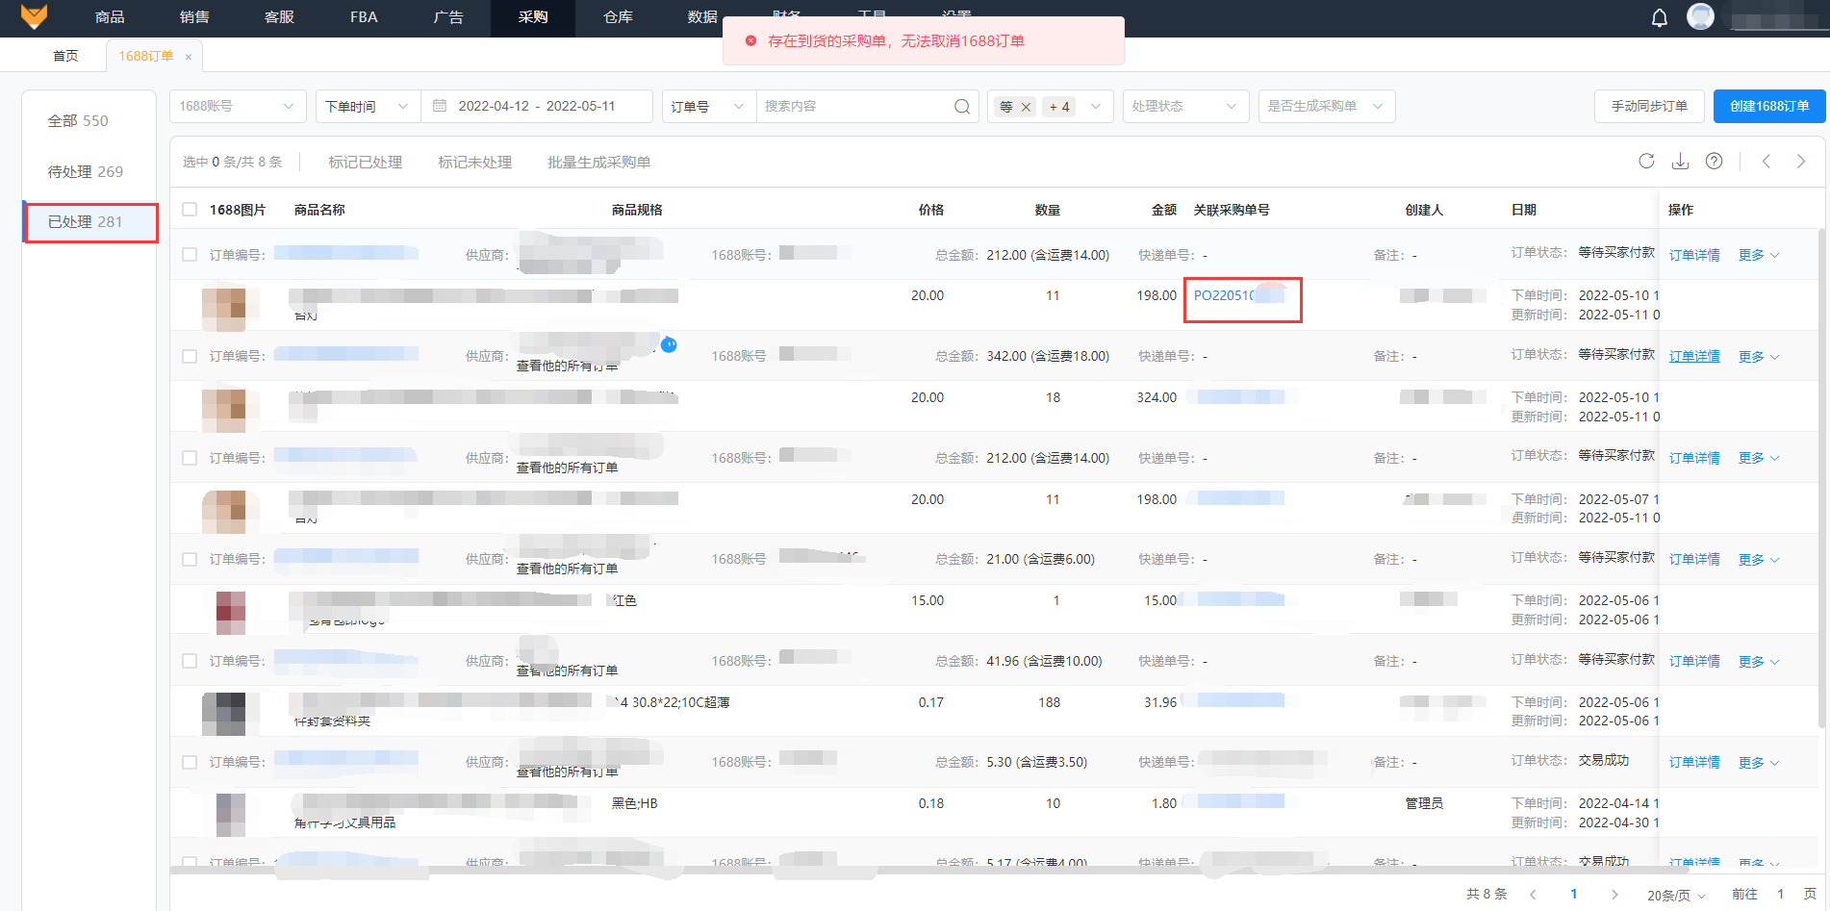Screen dimensions: 1830x911
Task: Open 订单详情 for the 41.96 order
Action: (x=1694, y=662)
